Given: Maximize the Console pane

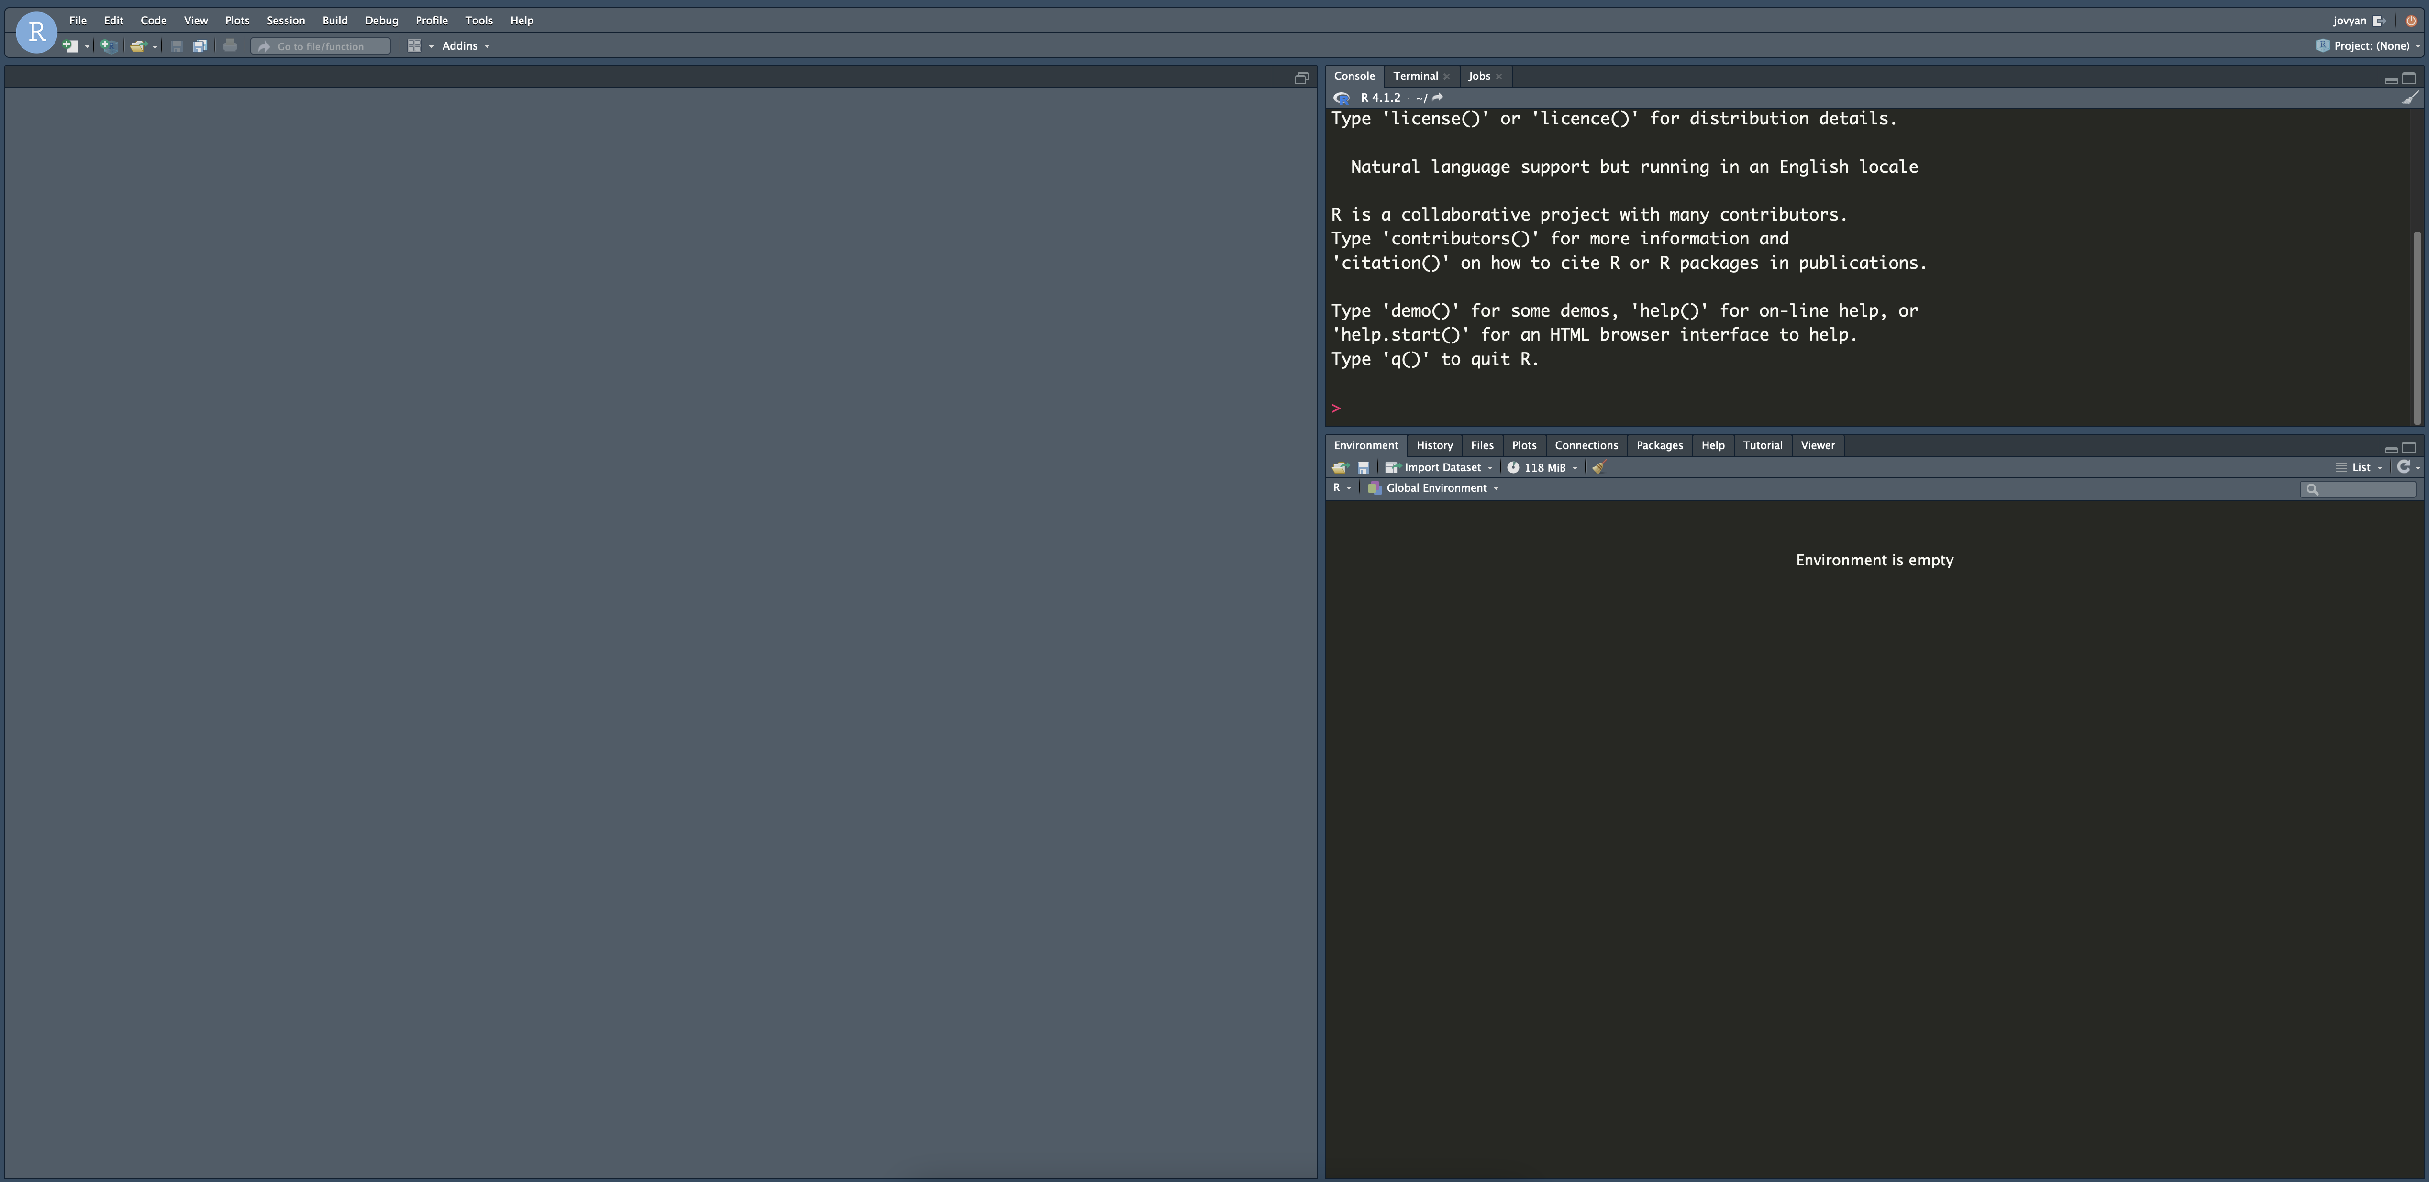Looking at the screenshot, I should [2409, 78].
